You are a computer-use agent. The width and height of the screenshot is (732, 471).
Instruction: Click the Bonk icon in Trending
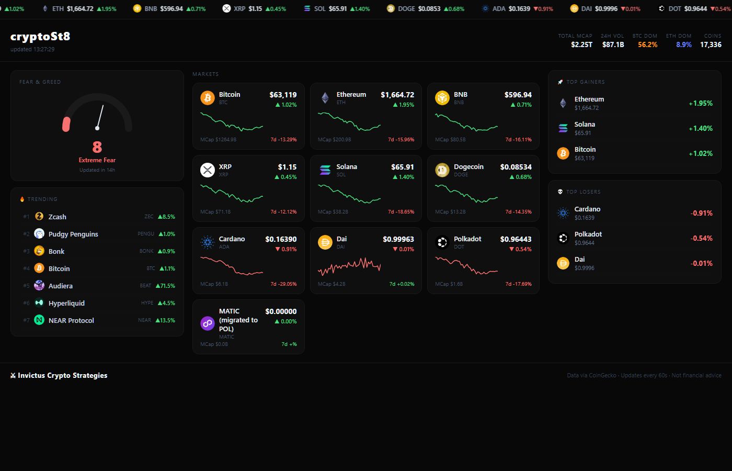pyautogui.click(x=39, y=251)
